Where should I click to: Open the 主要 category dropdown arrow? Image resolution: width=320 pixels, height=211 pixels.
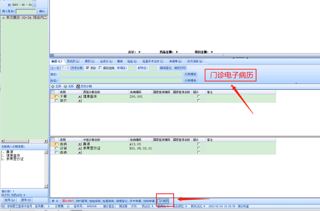click(x=80, y=97)
